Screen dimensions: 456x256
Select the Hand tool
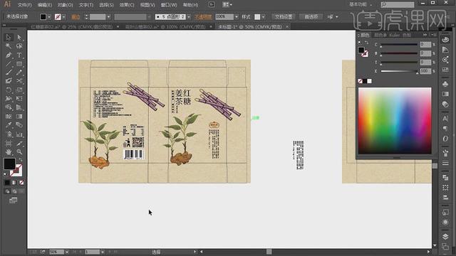(9, 151)
